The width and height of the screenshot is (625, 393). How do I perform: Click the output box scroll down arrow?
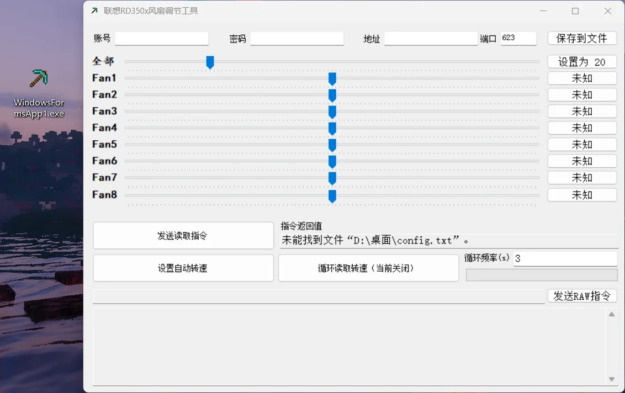click(611, 379)
